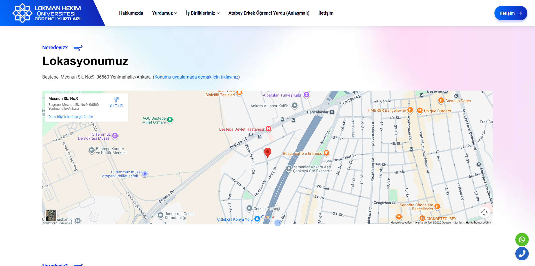Click the Castello Döner restaurant marker

click(x=441, y=100)
